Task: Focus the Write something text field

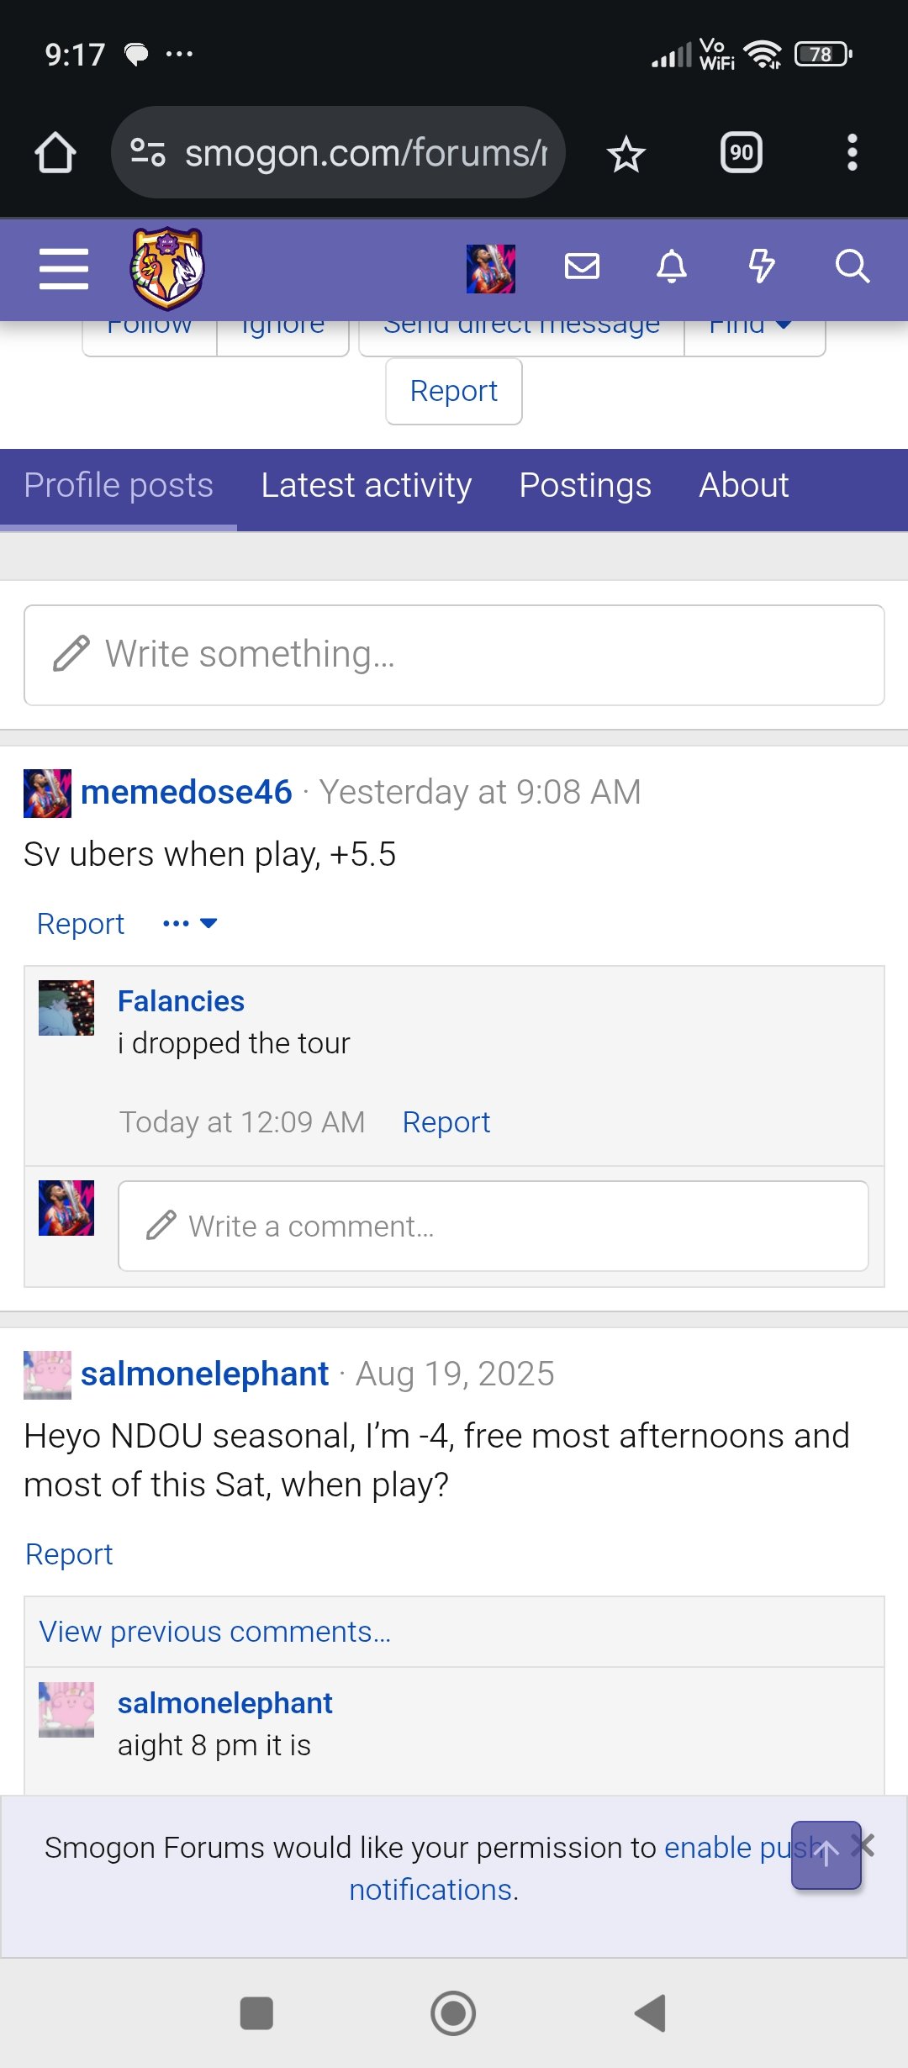Action: [454, 655]
